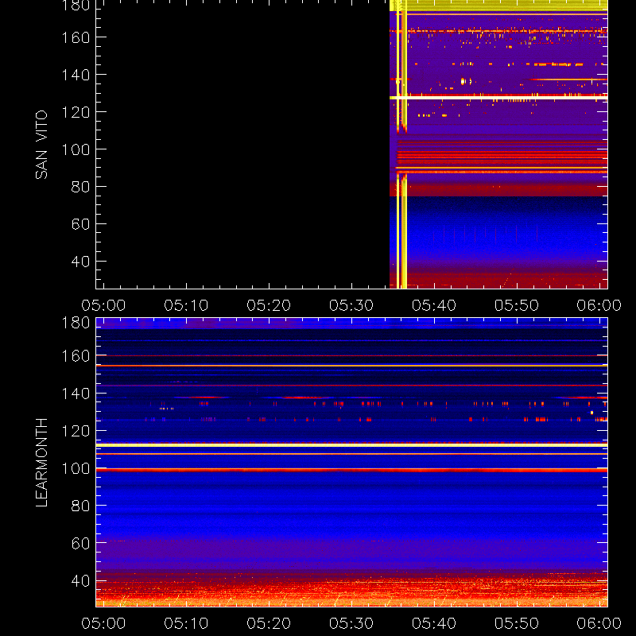The height and width of the screenshot is (636, 636).
Task: Click the yellow vertical burst in SAN VITO spectrogram
Action: pyautogui.click(x=401, y=145)
